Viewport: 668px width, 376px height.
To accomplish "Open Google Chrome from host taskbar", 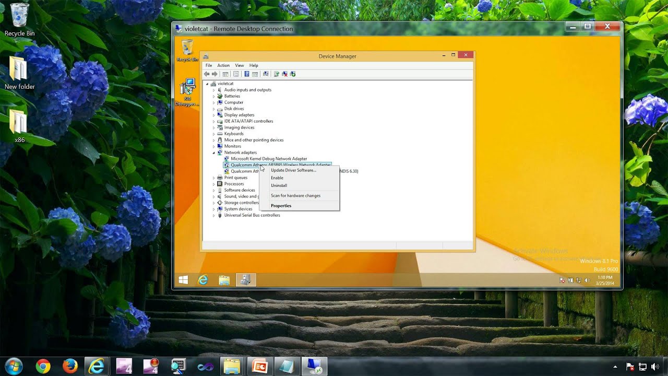I will [x=43, y=367].
